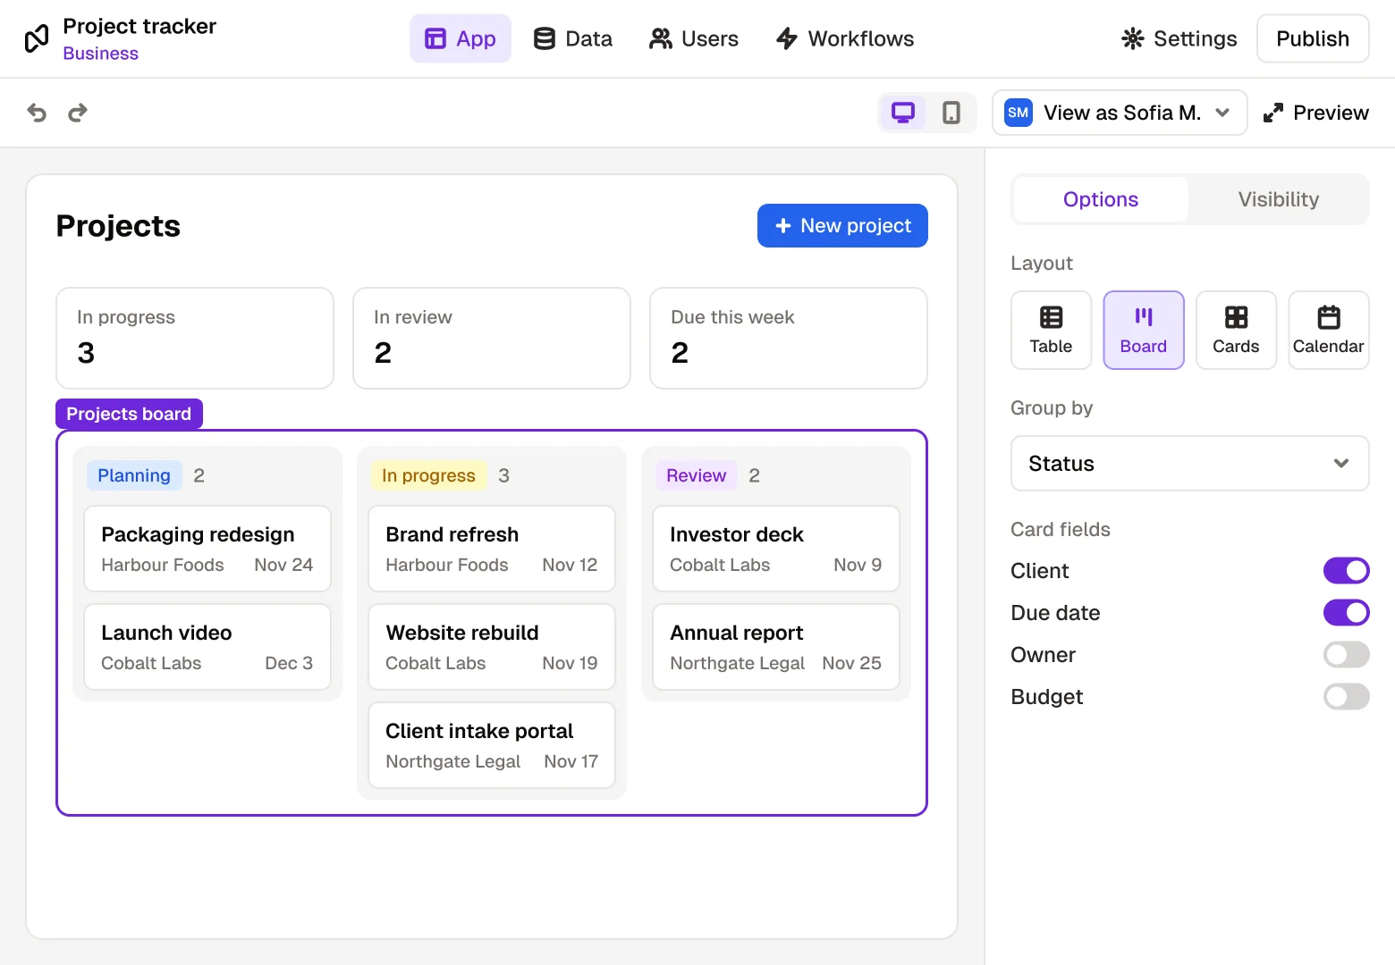Expand the View as Sofia M. dropdown
This screenshot has width=1395, height=965.
(x=1120, y=113)
